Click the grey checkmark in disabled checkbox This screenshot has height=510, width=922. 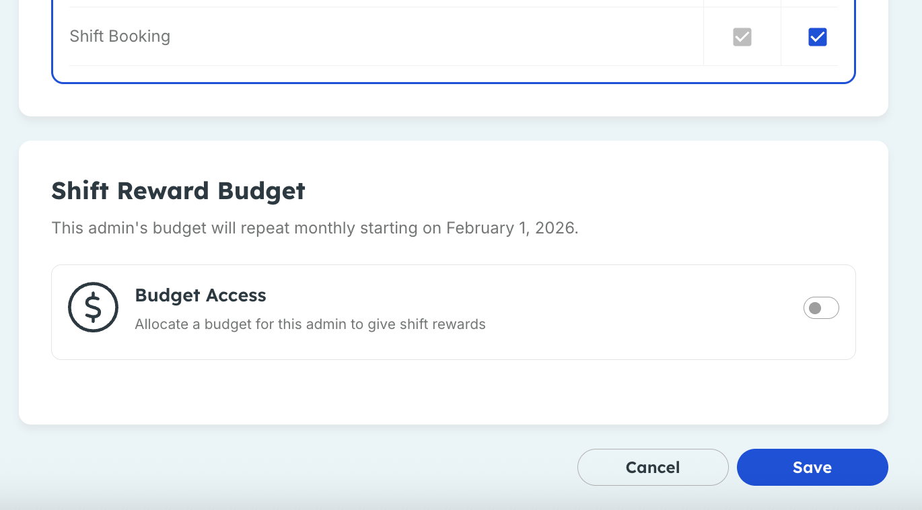[742, 37]
